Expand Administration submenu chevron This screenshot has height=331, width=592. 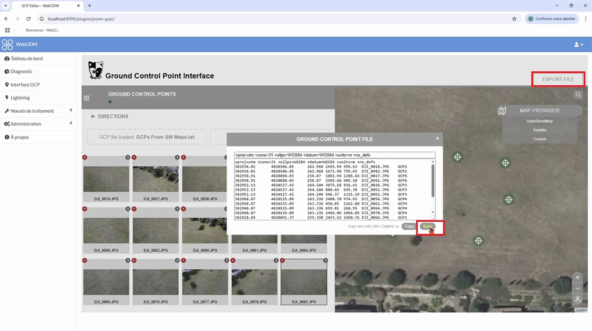click(71, 124)
